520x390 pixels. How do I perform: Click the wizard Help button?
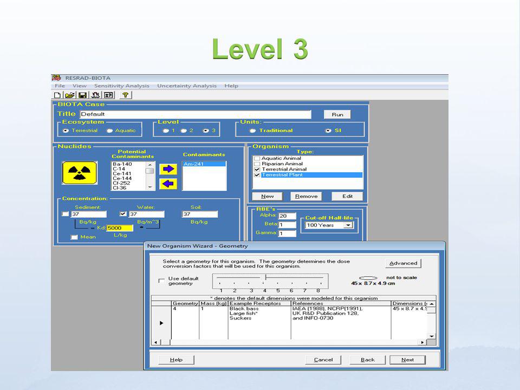click(176, 360)
